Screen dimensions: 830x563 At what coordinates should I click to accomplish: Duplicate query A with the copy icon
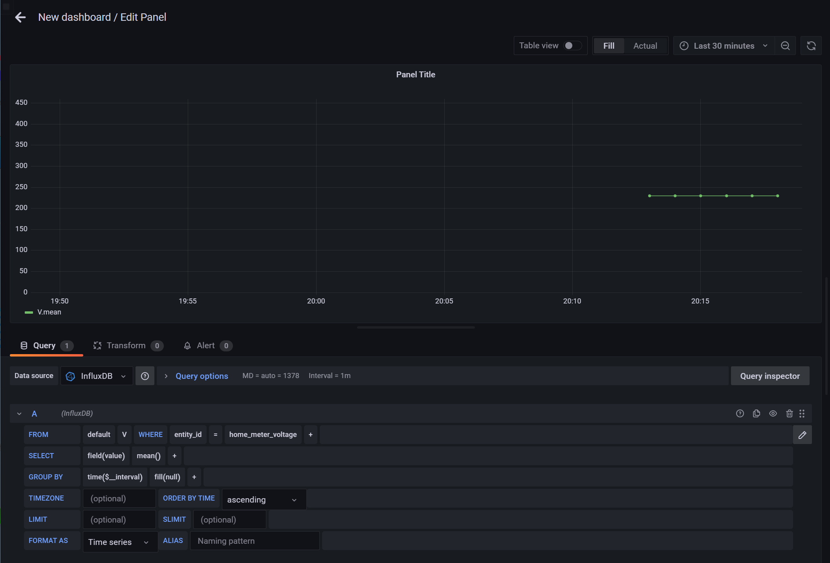[757, 413]
